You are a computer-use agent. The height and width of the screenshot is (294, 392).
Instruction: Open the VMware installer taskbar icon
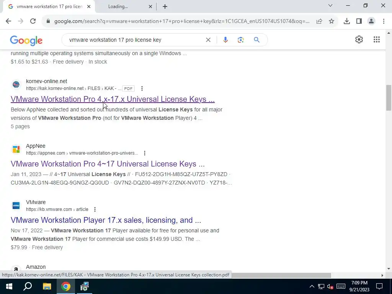click(85, 286)
